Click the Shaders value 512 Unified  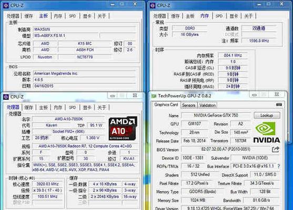(200, 175)
